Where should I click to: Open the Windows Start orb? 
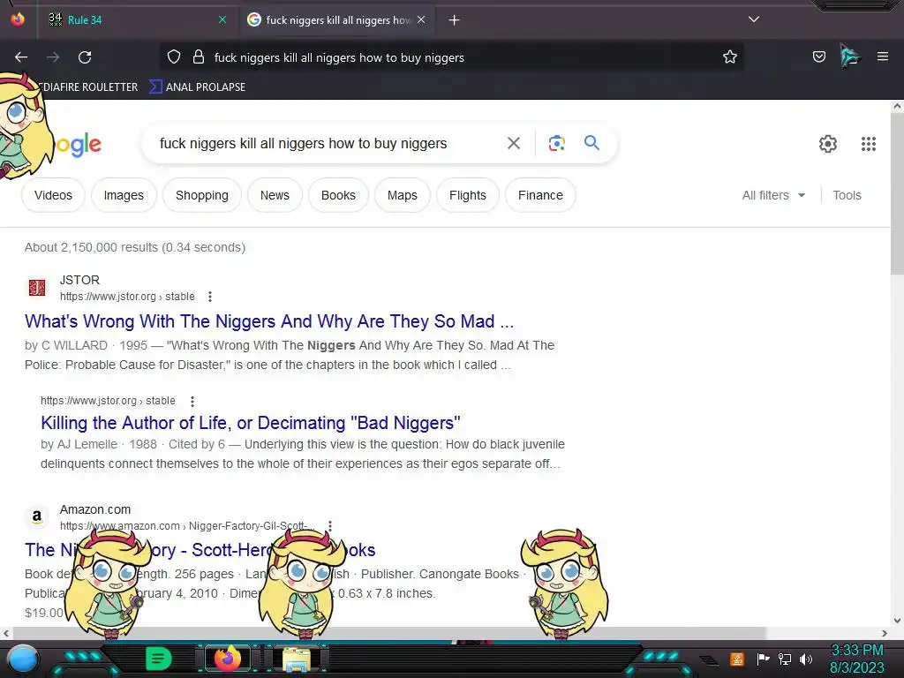(23, 659)
